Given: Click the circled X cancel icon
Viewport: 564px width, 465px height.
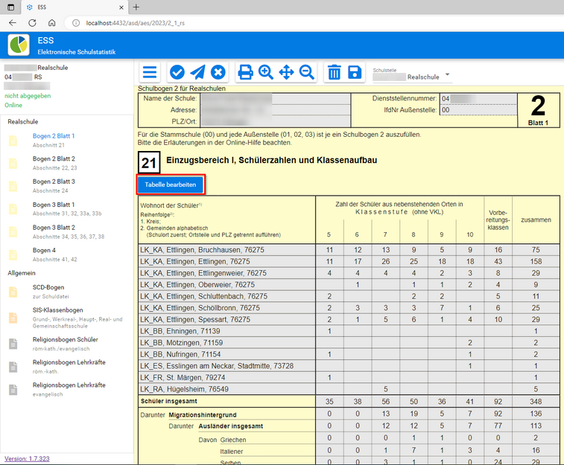Looking at the screenshot, I should pos(218,72).
